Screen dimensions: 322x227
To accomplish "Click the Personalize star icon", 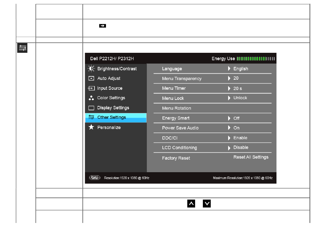I will pyautogui.click(x=91, y=127).
